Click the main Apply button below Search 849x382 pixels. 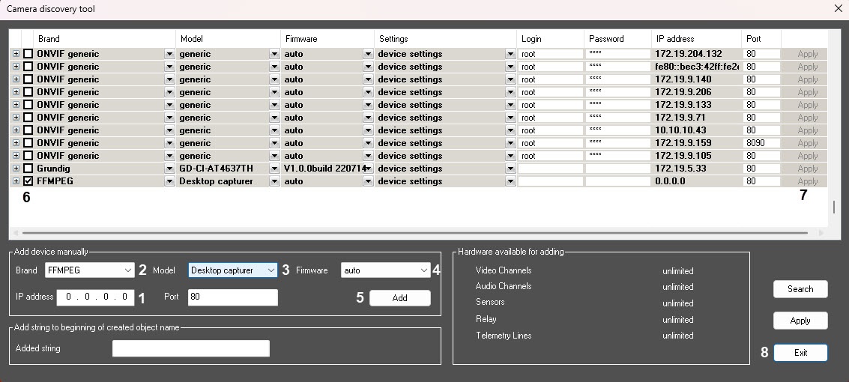800,321
